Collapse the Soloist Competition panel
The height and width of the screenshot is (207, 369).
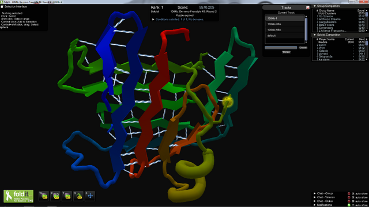(x=315, y=34)
